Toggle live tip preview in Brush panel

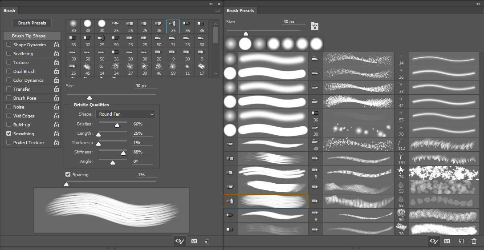pos(180,241)
